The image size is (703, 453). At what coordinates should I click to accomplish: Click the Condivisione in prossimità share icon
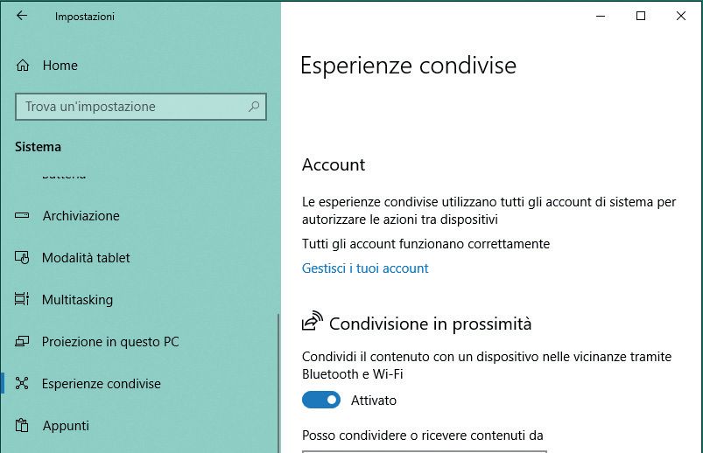[313, 321]
